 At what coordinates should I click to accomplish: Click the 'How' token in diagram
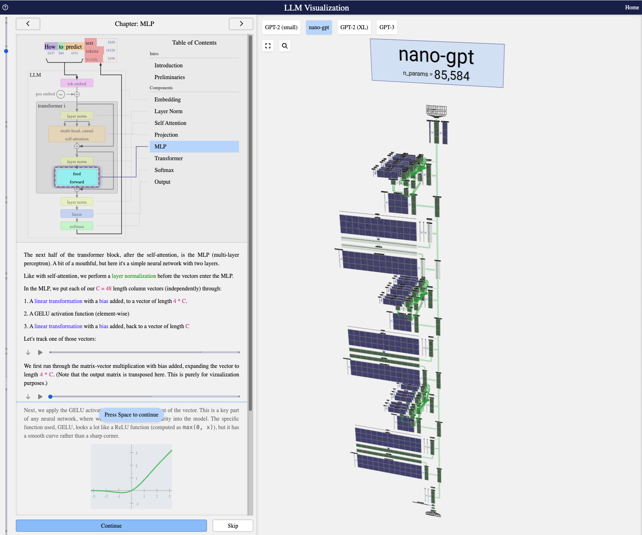[x=50, y=47]
